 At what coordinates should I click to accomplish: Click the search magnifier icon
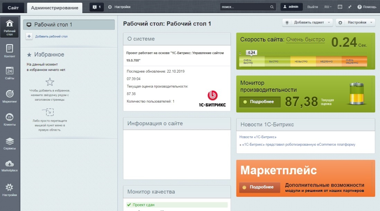pos(272,7)
